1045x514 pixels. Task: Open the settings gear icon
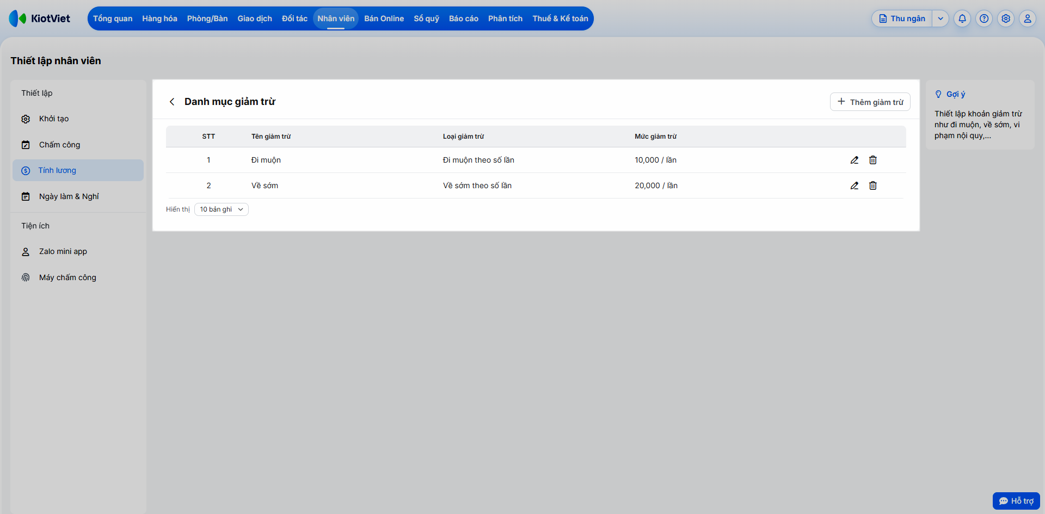(1006, 18)
